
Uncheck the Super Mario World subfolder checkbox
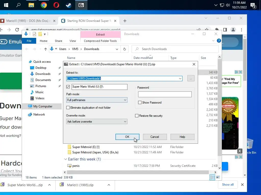(68, 87)
